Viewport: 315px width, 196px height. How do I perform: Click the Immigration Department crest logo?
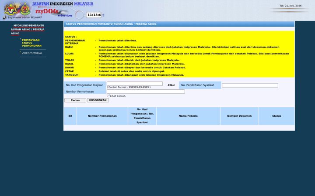click(25, 9)
